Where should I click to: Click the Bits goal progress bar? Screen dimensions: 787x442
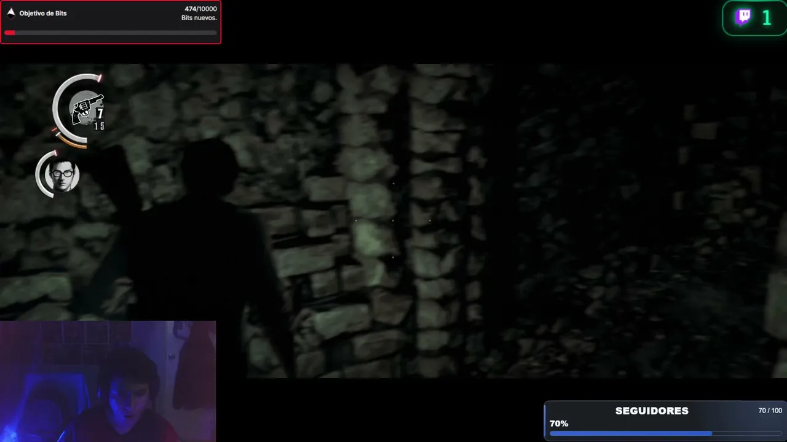pyautogui.click(x=111, y=33)
